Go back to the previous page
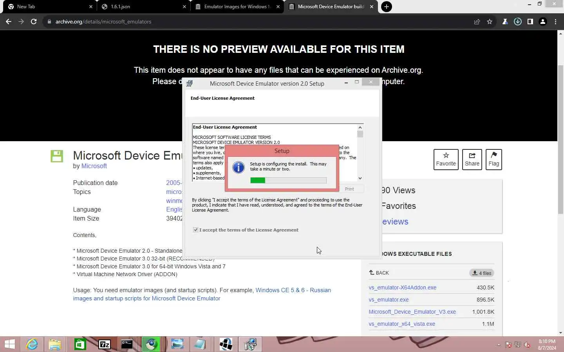 pos(9,22)
